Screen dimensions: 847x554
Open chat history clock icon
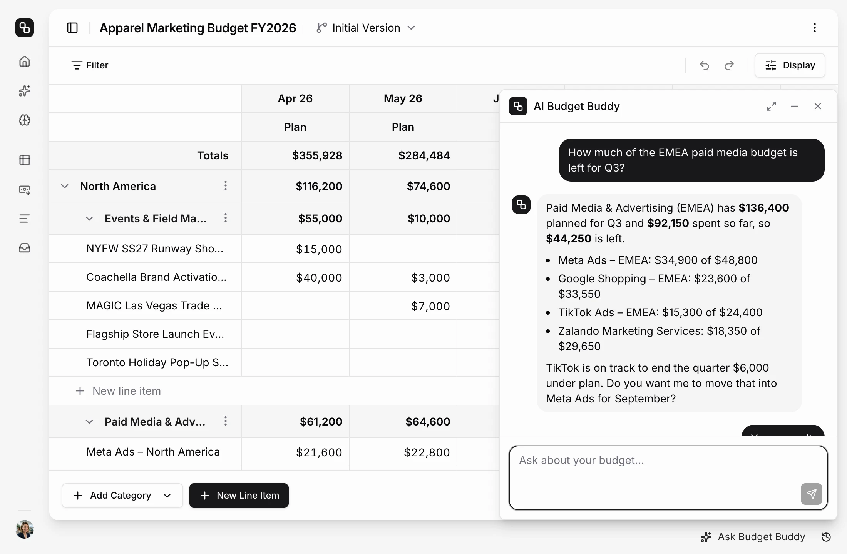point(826,537)
